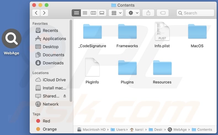Image resolution: width=218 pixels, height=135 pixels.
Task: Click the _CodeSignature folder name
Action: (92, 46)
